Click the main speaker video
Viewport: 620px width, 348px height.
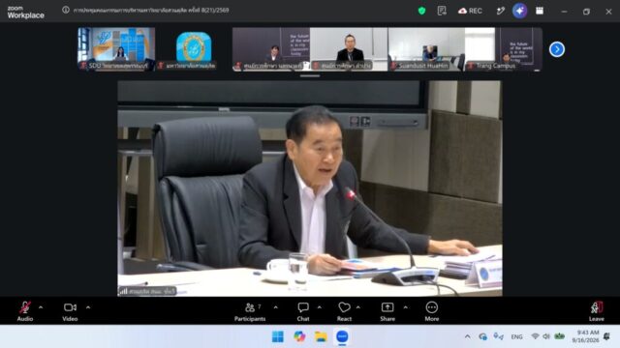[310, 188]
